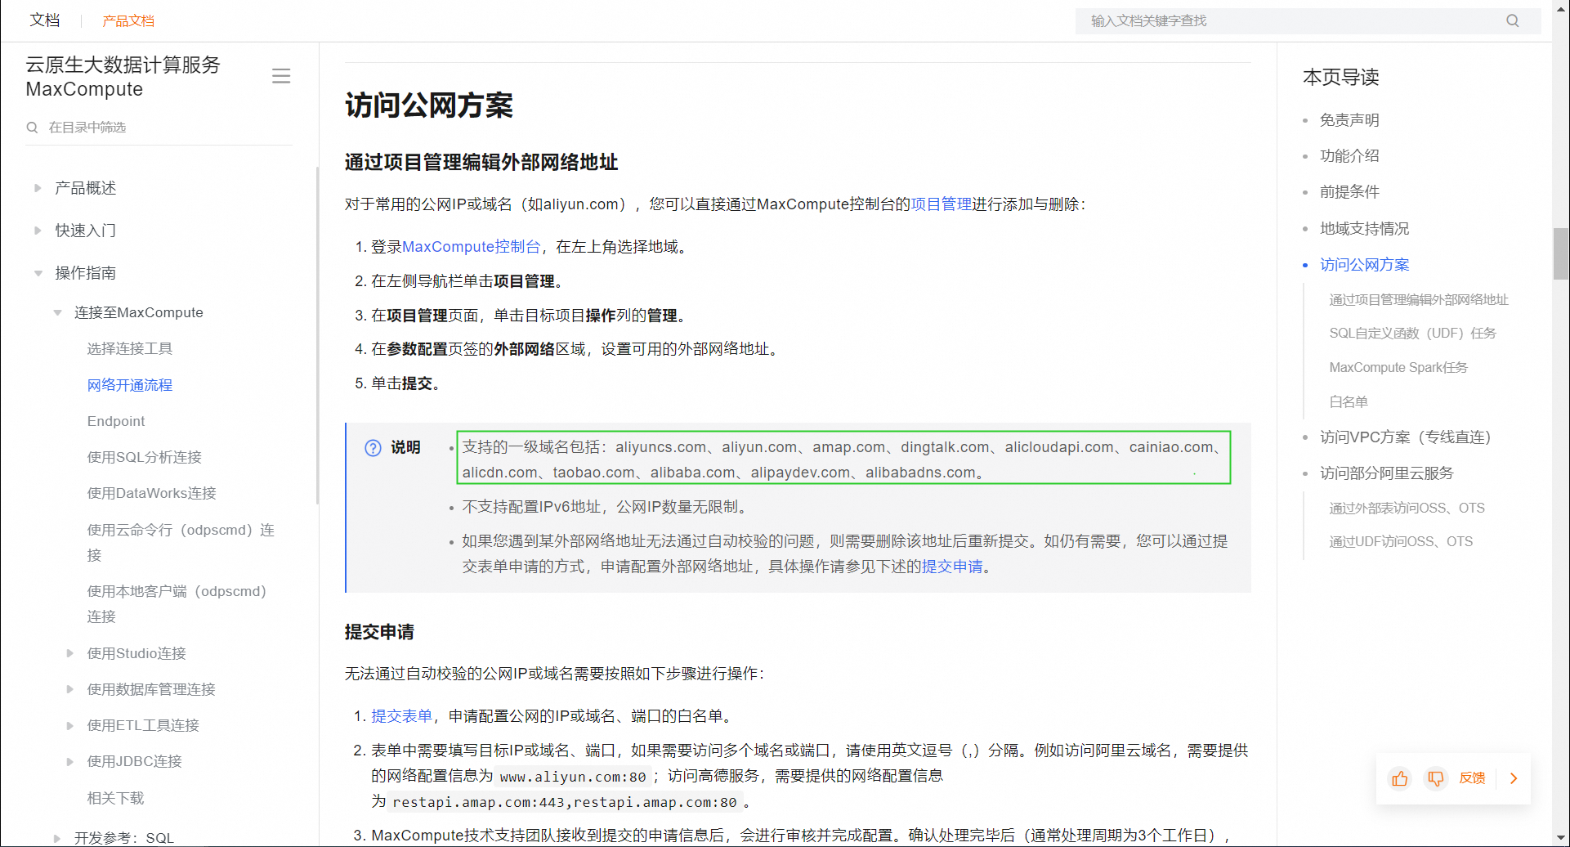1570x847 pixels.
Task: Select 网络开通流程 in the sidebar
Action: (130, 385)
